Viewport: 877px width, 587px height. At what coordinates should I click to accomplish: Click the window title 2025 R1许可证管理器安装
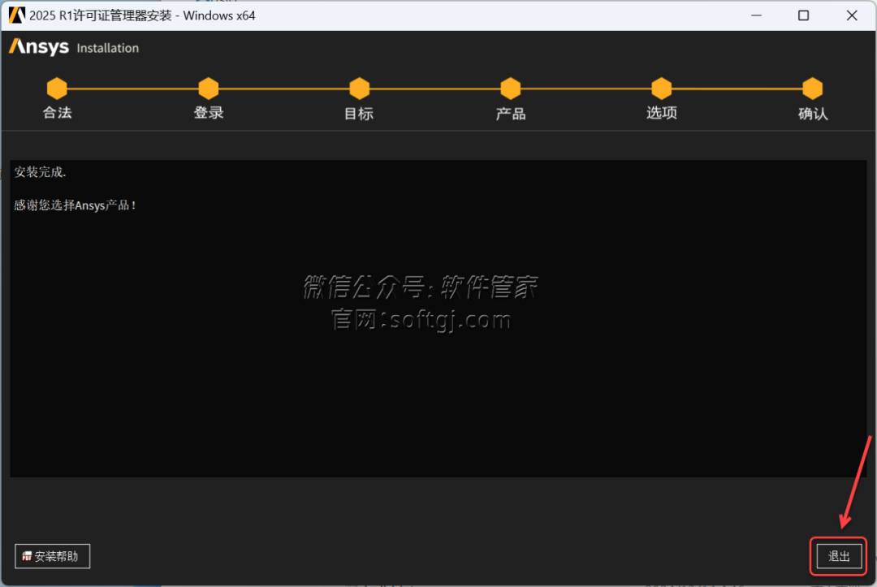[142, 15]
